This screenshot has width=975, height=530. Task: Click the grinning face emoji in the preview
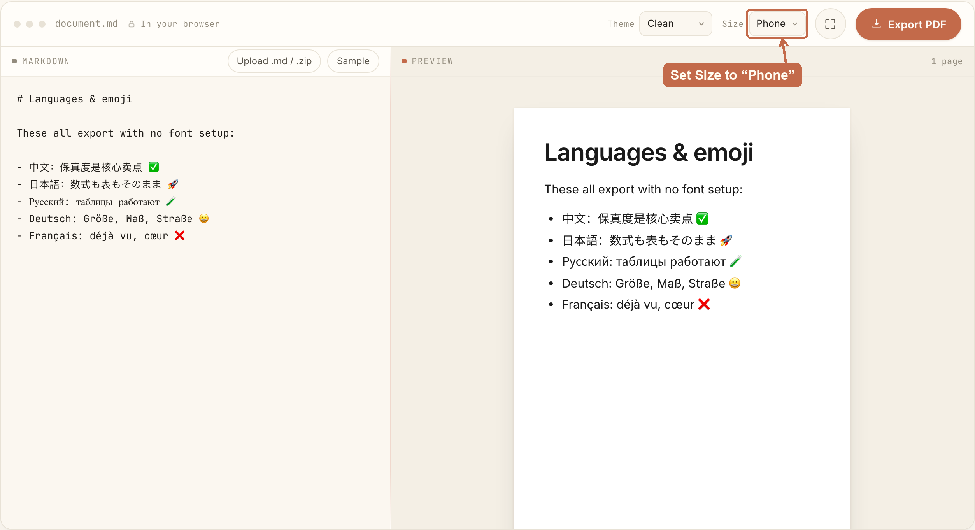point(735,283)
